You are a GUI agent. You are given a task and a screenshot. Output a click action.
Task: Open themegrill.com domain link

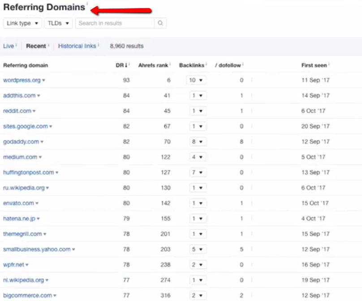(x=22, y=234)
